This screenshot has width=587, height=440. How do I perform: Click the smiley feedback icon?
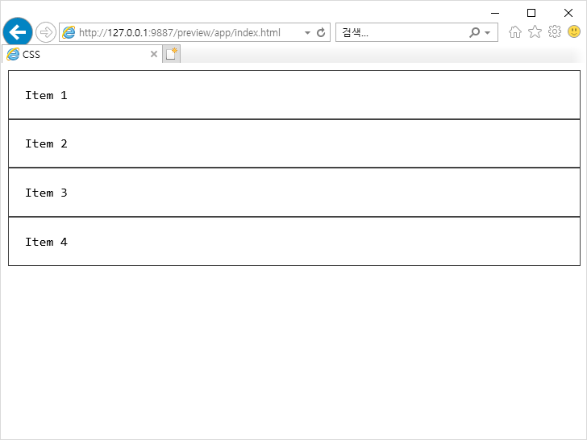click(574, 31)
